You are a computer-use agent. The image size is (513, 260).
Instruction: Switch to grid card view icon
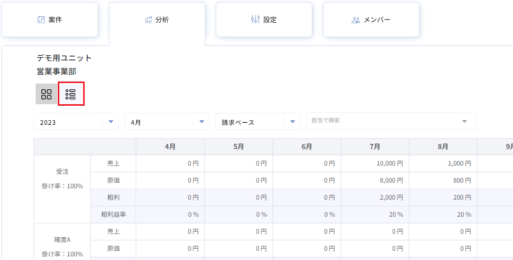46,94
